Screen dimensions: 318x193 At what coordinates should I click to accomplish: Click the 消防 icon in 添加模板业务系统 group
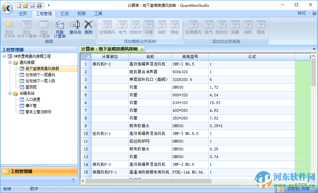161,28
